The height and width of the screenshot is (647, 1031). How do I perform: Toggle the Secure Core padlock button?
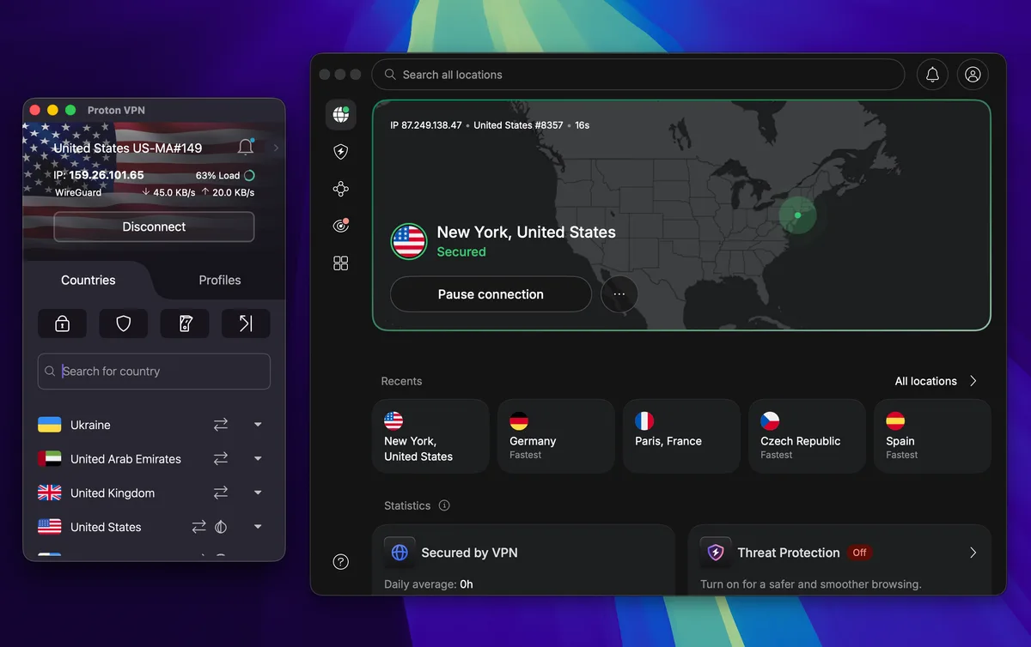(62, 323)
